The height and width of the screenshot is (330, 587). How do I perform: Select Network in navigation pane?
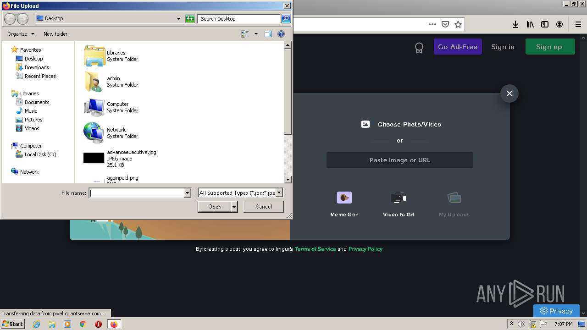point(29,172)
